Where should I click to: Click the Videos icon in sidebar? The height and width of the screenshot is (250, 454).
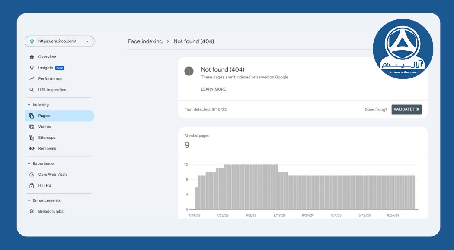(32, 127)
